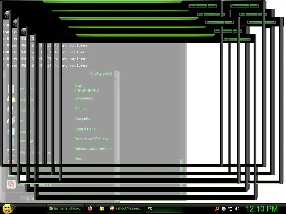Open the network status tray icon
The height and width of the screenshot is (214, 286).
[230, 209]
